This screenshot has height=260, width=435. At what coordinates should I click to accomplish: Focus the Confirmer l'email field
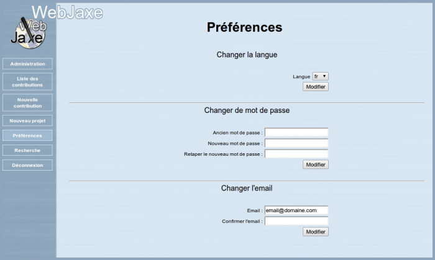tap(296, 221)
